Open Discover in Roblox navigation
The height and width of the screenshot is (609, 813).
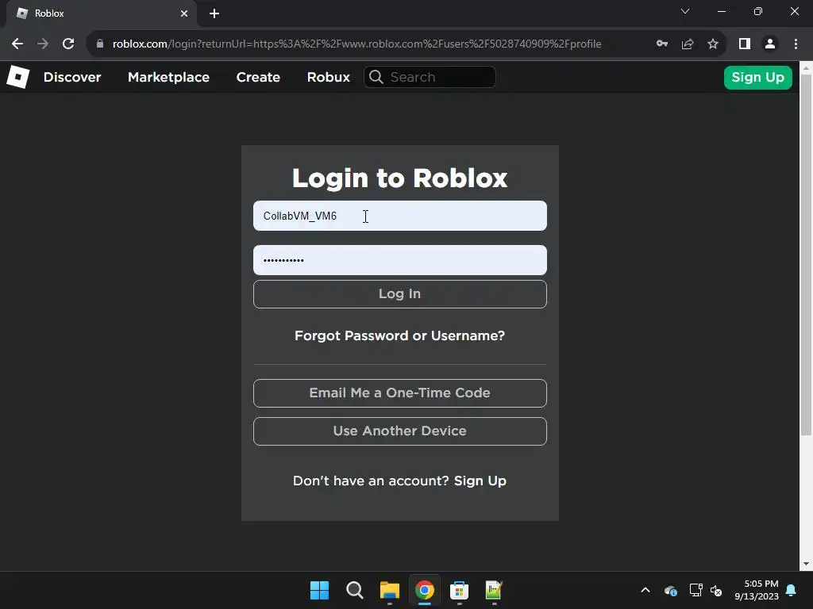coord(72,77)
